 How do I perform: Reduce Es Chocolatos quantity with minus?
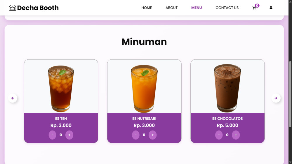219,135
